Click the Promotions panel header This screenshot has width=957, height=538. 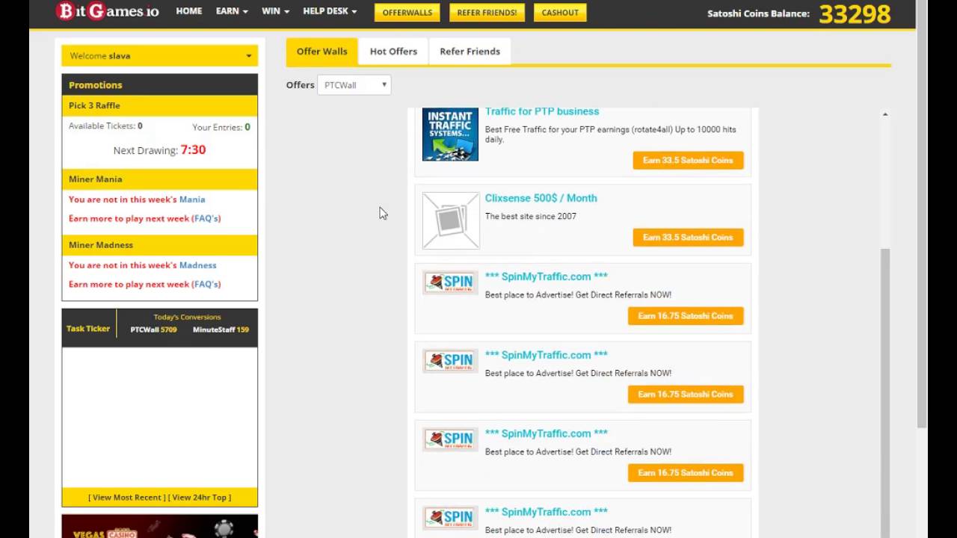point(160,84)
